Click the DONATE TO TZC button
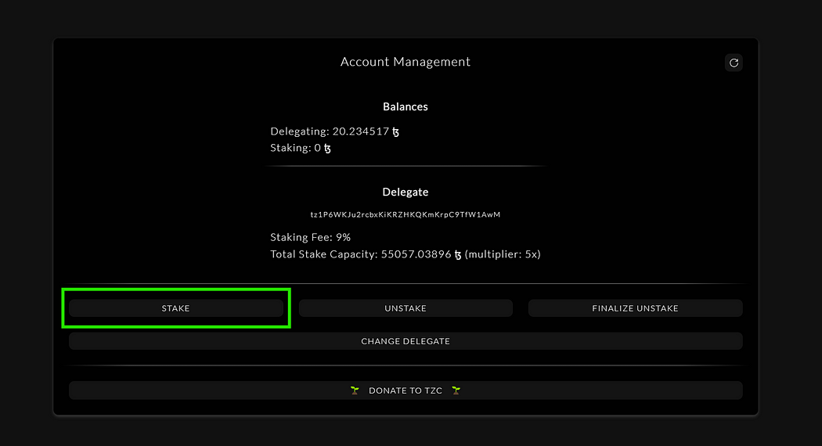The height and width of the screenshot is (446, 822). click(406, 390)
